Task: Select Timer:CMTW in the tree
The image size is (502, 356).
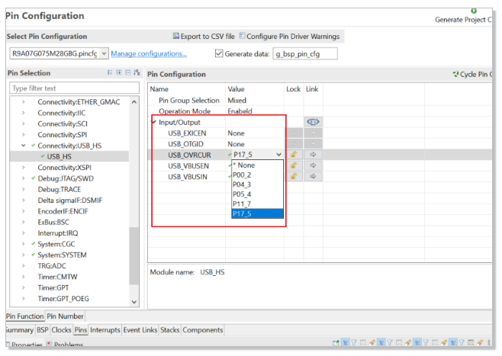Action: point(58,277)
